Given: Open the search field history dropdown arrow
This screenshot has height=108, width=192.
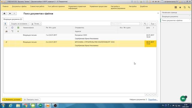Looking at the screenshot, I should 141,24.
